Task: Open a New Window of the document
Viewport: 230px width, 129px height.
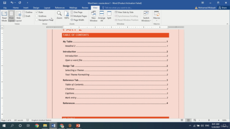Action: click(93, 16)
